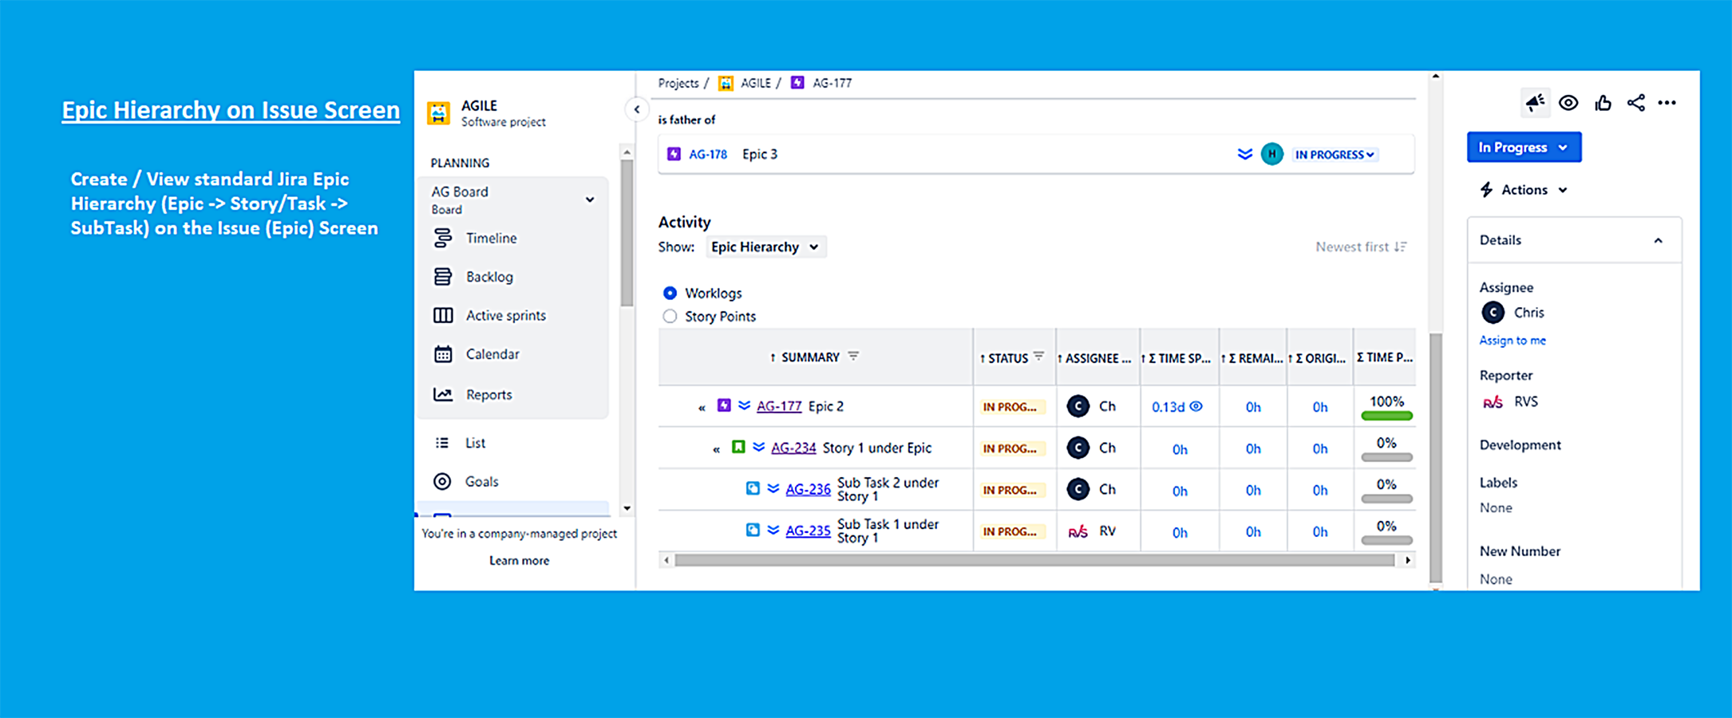Open AG-177 breadcrumb link

coord(832,83)
